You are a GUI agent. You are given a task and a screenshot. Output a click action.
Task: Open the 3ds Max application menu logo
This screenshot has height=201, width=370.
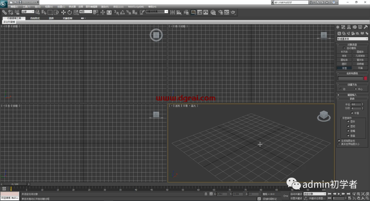coord(3,3)
